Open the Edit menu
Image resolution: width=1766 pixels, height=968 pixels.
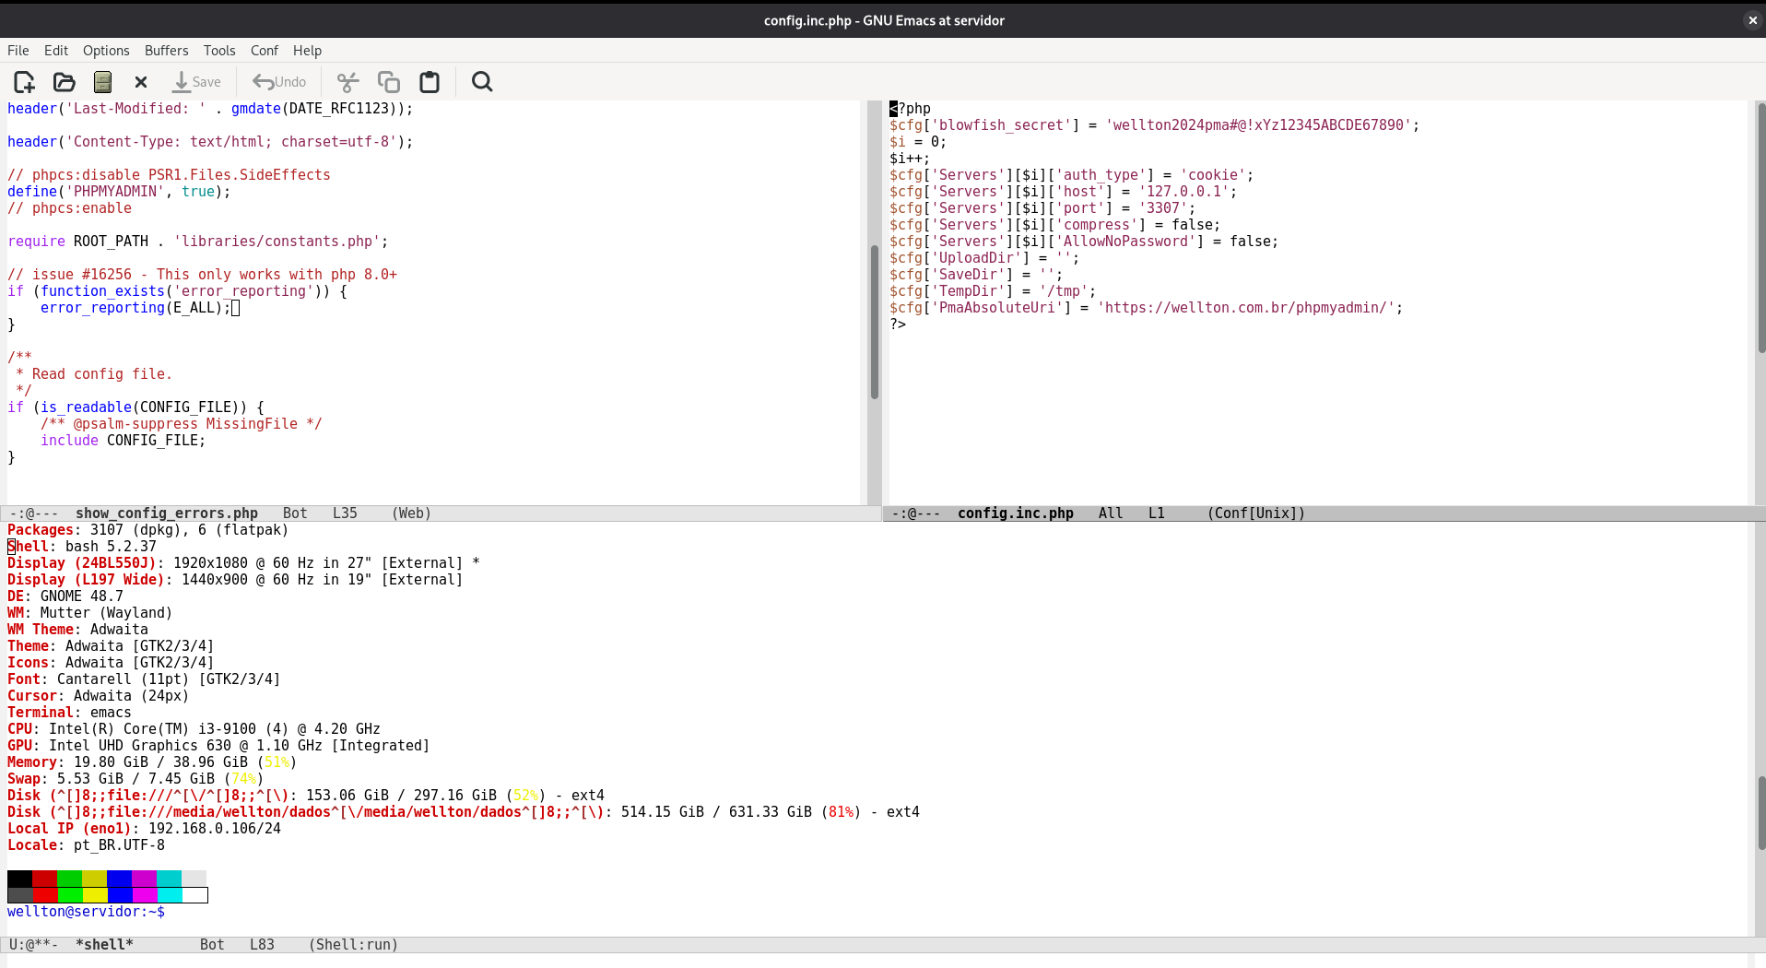tap(56, 51)
